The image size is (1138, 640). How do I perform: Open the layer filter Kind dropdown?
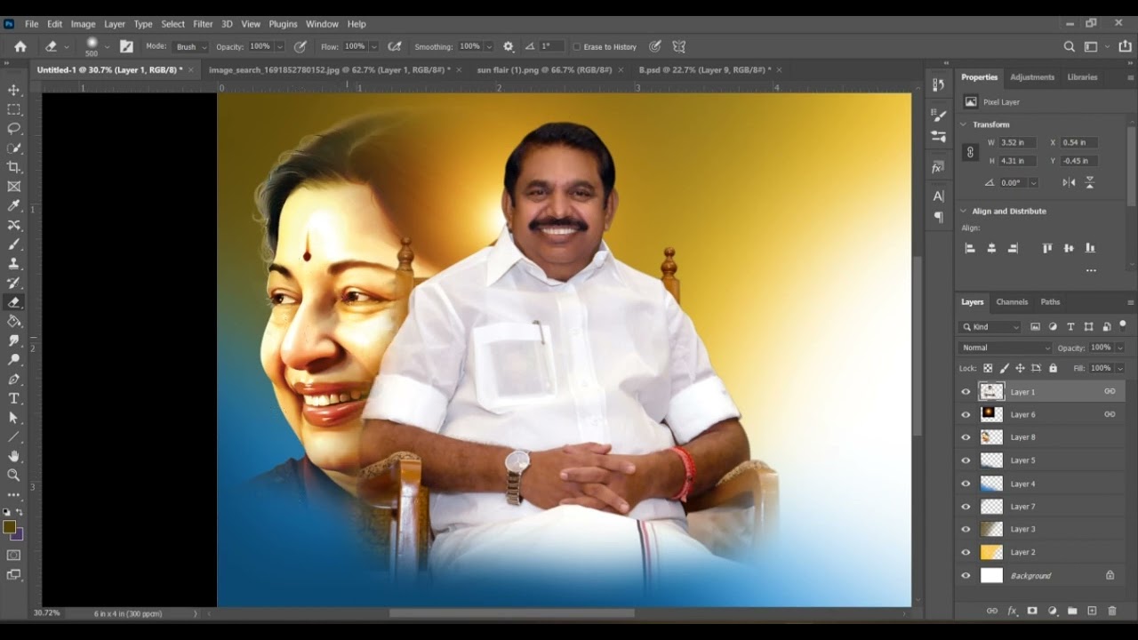[x=990, y=326]
